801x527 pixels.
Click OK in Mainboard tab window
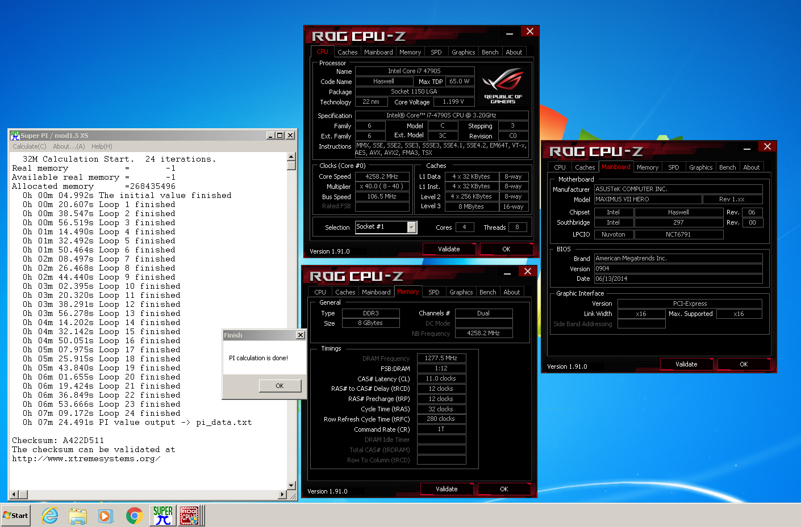[x=744, y=364]
